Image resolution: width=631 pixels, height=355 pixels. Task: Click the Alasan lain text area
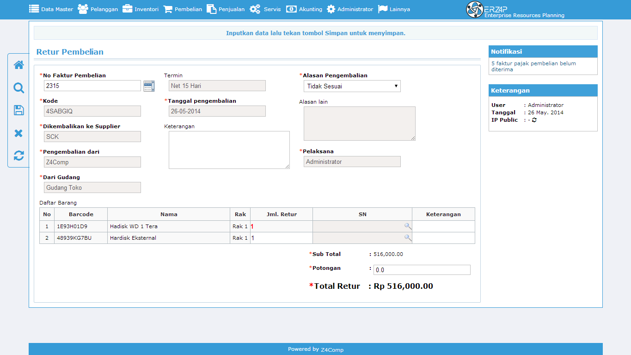(360, 124)
